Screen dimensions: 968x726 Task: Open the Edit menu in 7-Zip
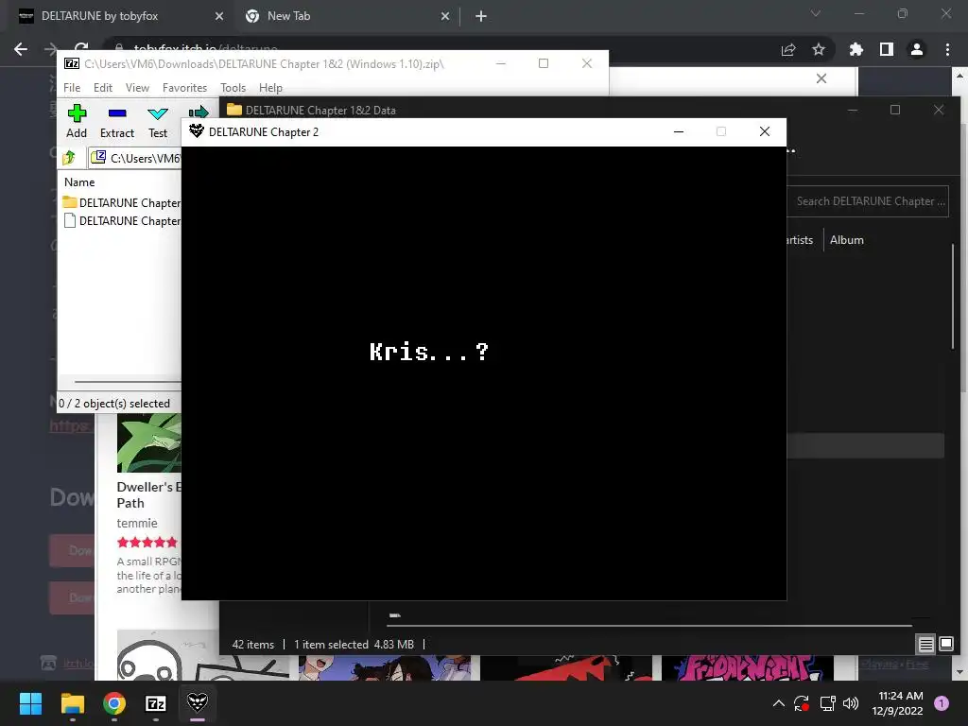click(102, 88)
